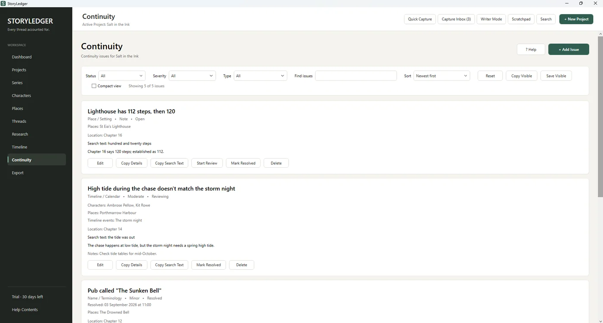
Task: Click 'Active Project: Salt in the Ink'
Action: [x=106, y=25]
